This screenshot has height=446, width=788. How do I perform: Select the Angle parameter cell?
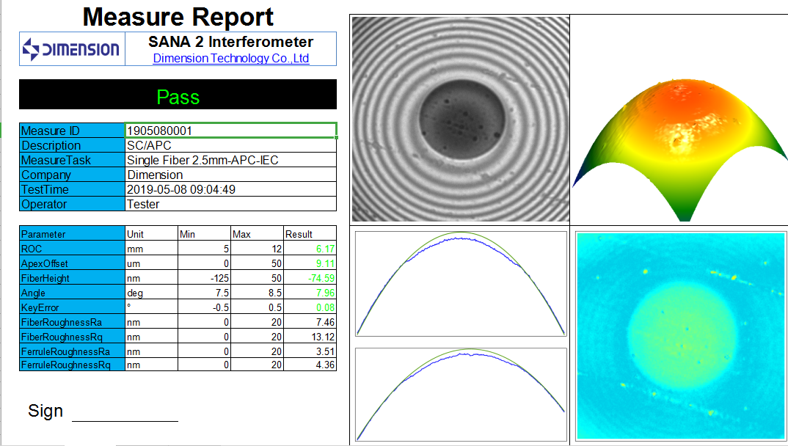[72, 292]
